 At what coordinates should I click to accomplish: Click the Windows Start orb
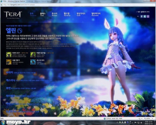(x=3, y=123)
